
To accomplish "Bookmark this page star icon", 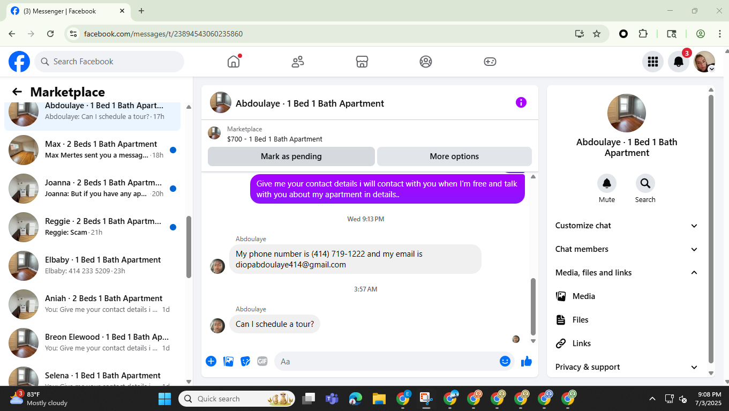I will point(597,34).
